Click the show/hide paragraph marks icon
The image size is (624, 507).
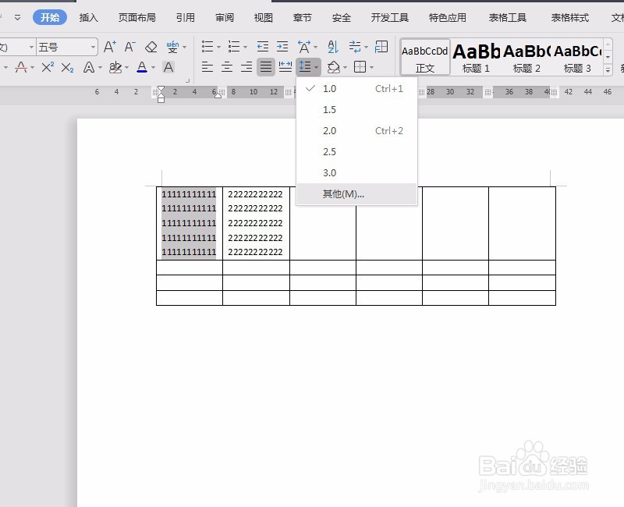[355, 47]
